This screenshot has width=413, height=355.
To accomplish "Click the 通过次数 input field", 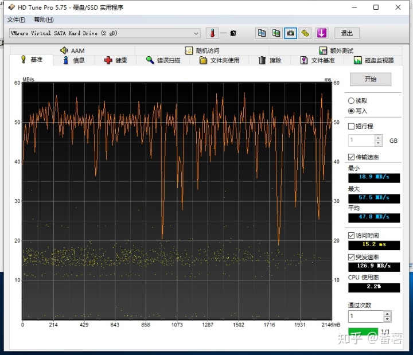I will pyautogui.click(x=366, y=316).
